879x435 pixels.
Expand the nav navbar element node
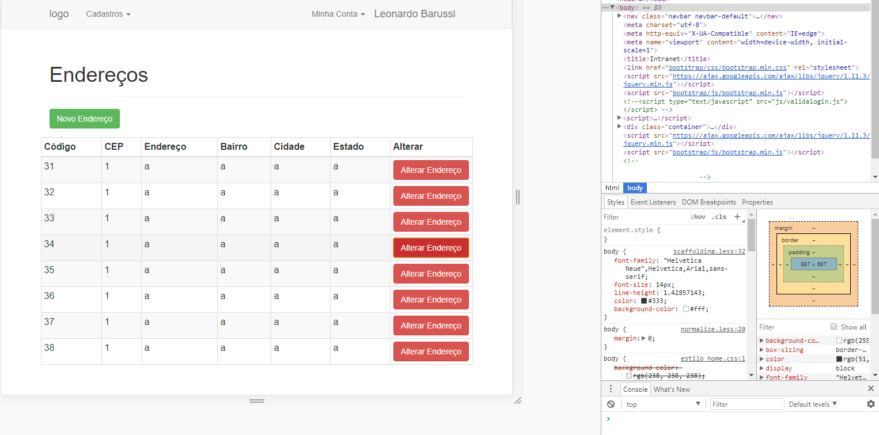pyautogui.click(x=619, y=16)
